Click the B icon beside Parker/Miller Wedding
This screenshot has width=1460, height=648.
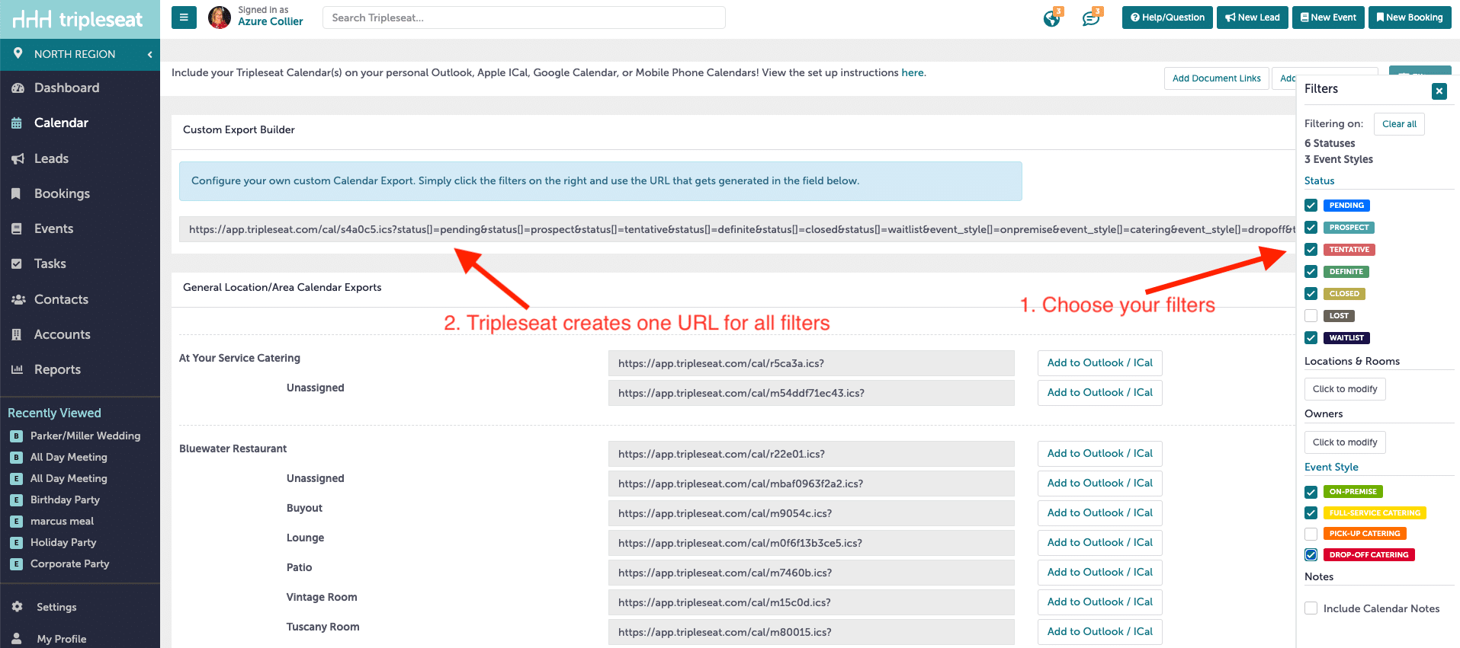click(x=16, y=436)
